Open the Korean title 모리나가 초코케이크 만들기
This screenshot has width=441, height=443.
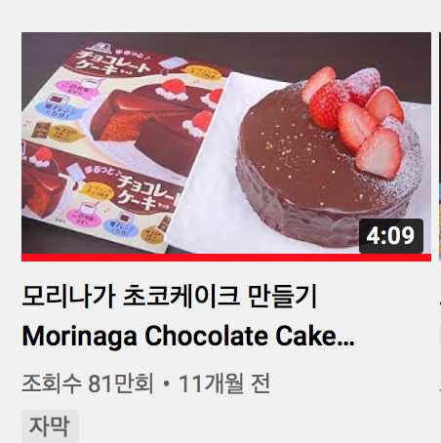pyautogui.click(x=170, y=297)
